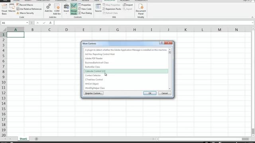Select row 15 header
The width and height of the screenshot is (255, 143).
(4, 109)
